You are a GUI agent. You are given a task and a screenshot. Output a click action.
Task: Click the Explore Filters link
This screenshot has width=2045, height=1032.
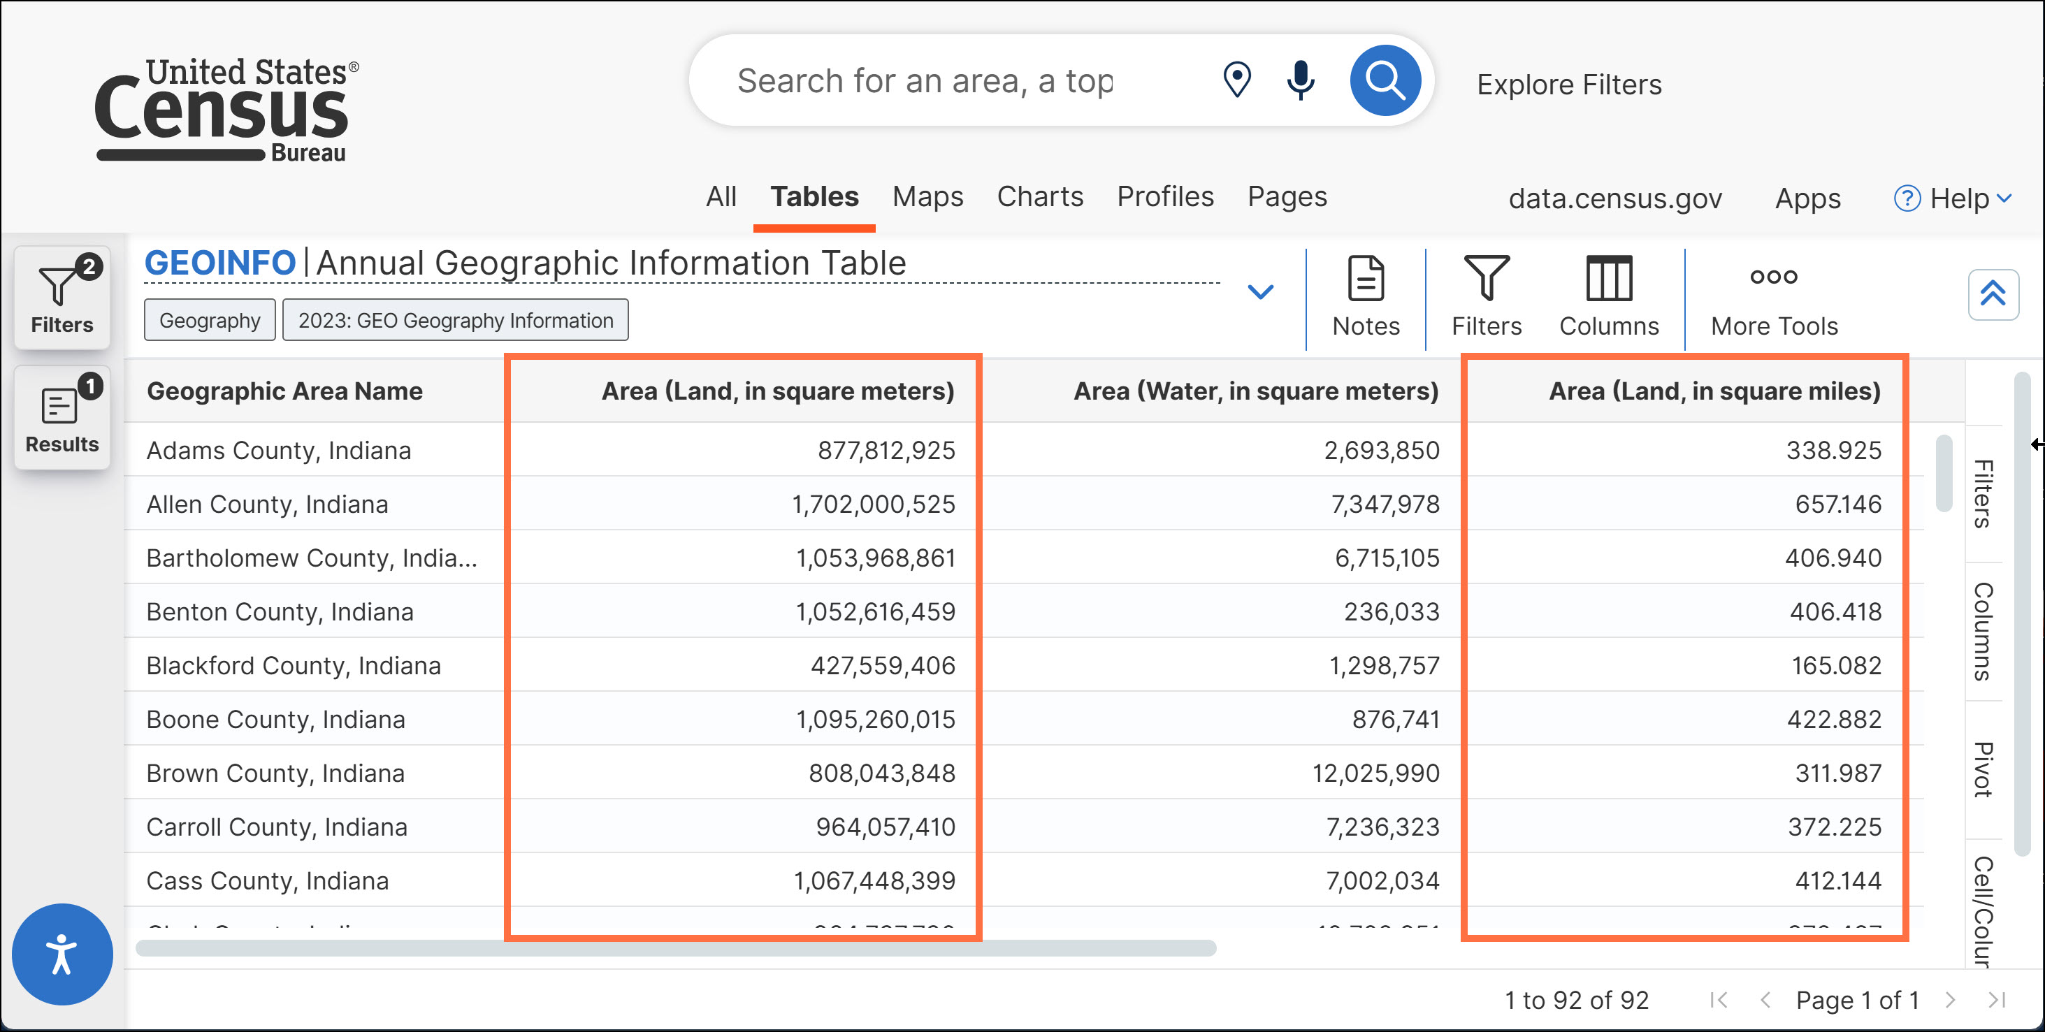point(1568,84)
